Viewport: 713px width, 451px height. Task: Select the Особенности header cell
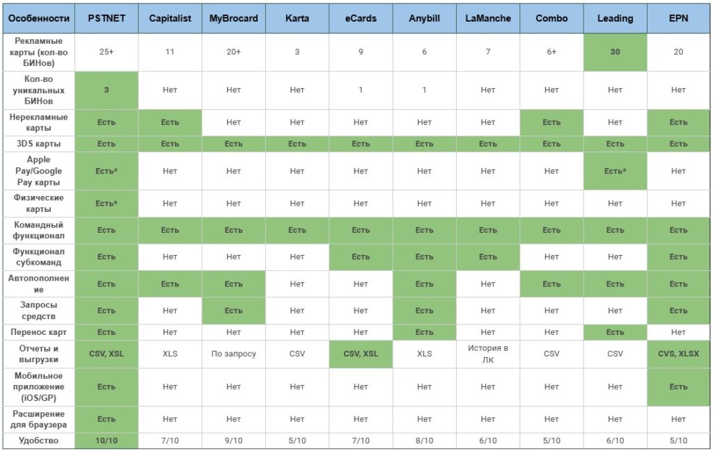[x=39, y=18]
